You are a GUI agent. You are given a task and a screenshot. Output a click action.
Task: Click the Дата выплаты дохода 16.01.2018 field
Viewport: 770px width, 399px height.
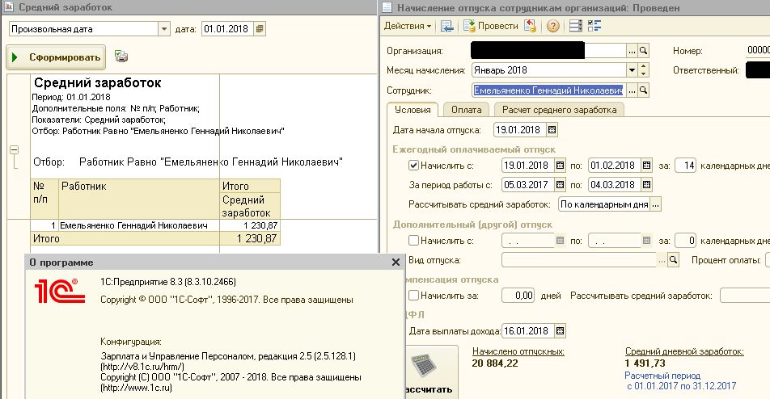point(528,331)
